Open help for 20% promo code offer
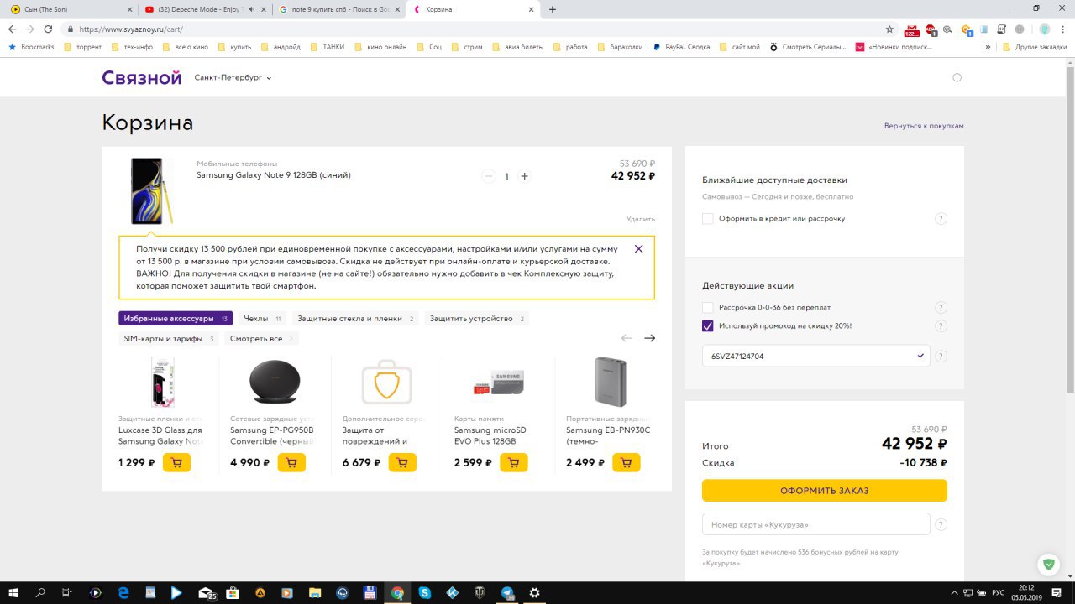 (x=941, y=326)
